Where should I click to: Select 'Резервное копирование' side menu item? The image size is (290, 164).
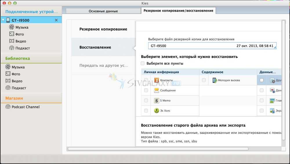coord(103,29)
